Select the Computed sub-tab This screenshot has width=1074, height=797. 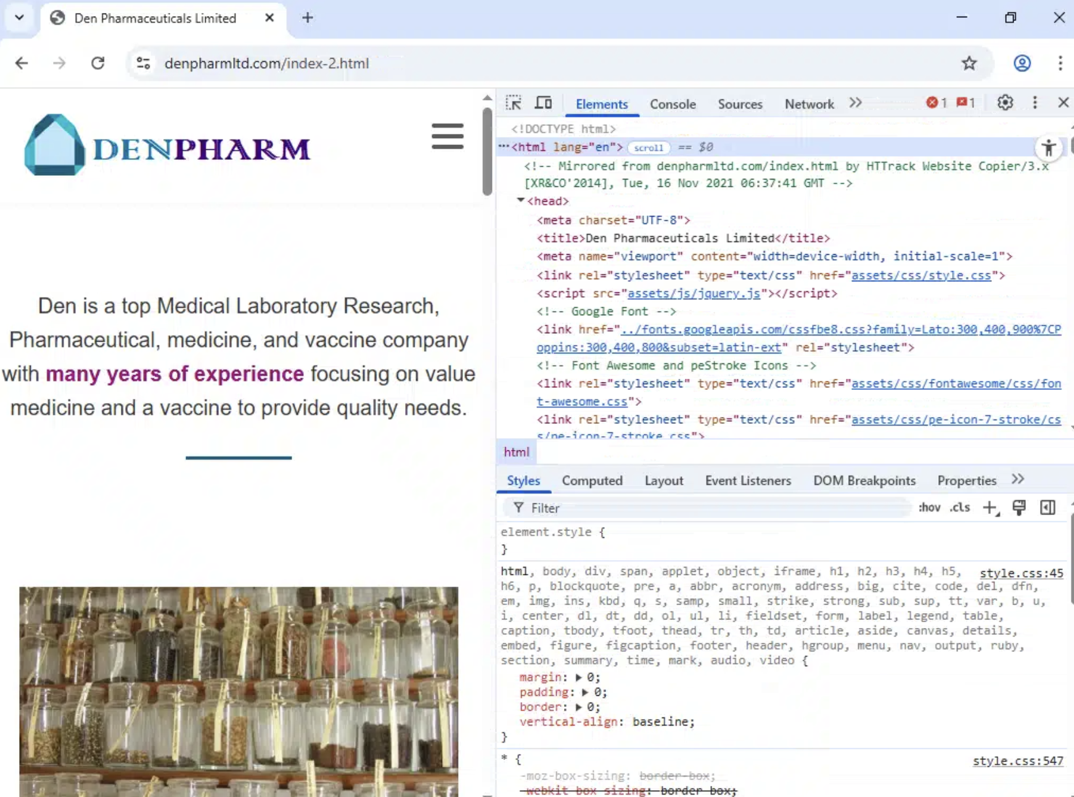[x=592, y=481]
